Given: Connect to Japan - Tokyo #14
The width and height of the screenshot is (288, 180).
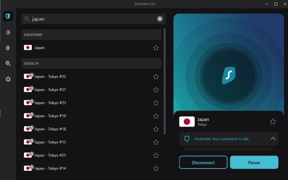Looking at the screenshot, I should [91, 169].
